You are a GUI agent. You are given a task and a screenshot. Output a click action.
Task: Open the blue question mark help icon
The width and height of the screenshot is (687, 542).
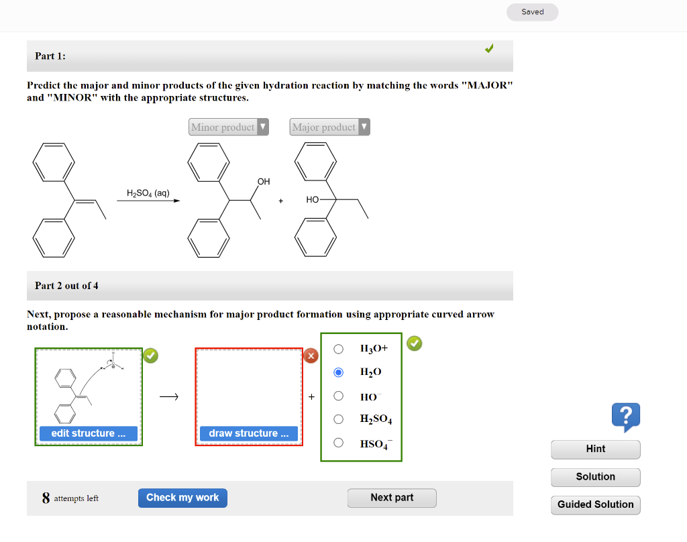coord(626,417)
